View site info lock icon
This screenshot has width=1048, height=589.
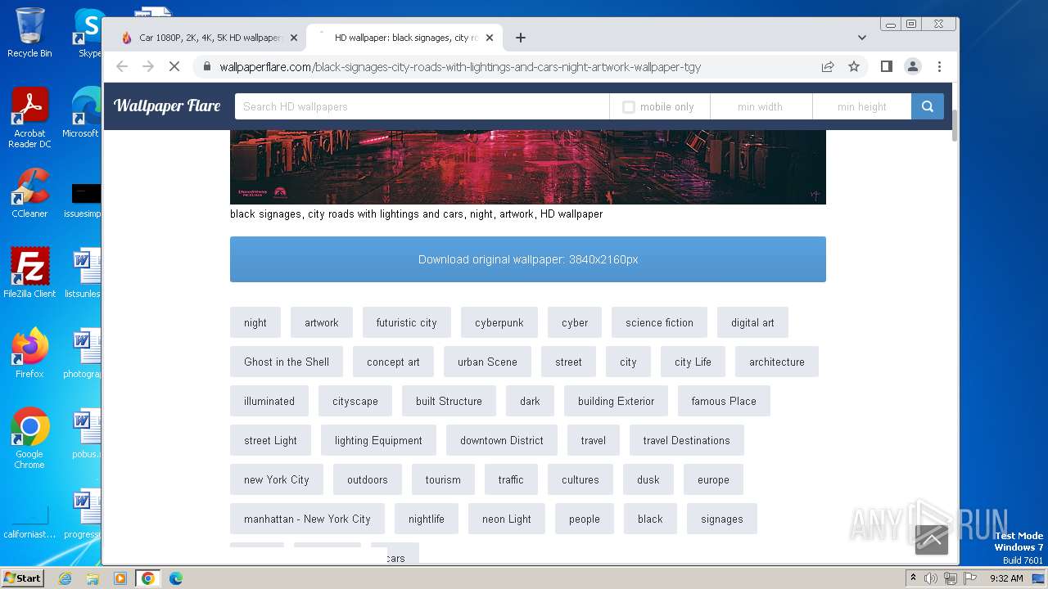206,66
